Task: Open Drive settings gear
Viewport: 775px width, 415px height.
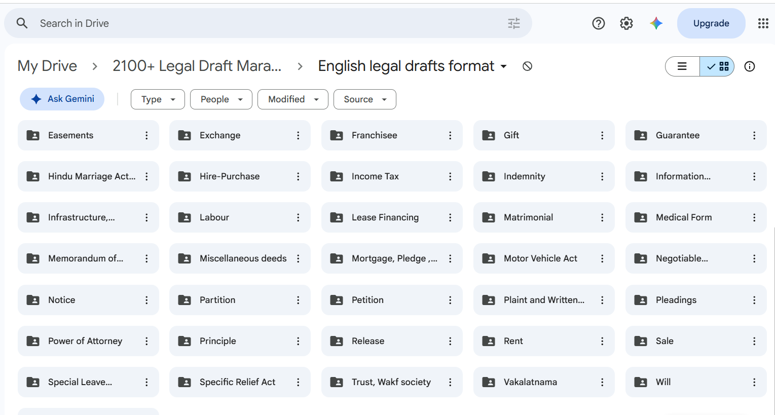Action: tap(626, 23)
